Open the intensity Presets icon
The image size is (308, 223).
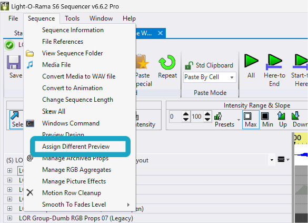pos(218,116)
